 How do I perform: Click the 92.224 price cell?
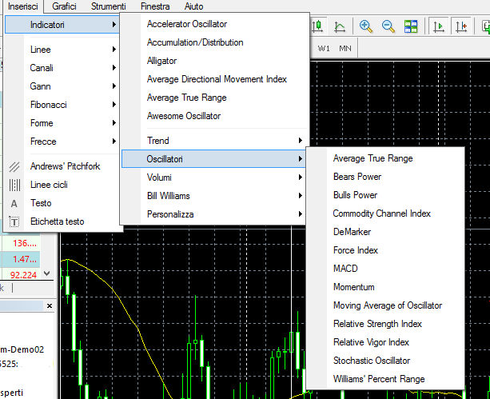pos(22,275)
